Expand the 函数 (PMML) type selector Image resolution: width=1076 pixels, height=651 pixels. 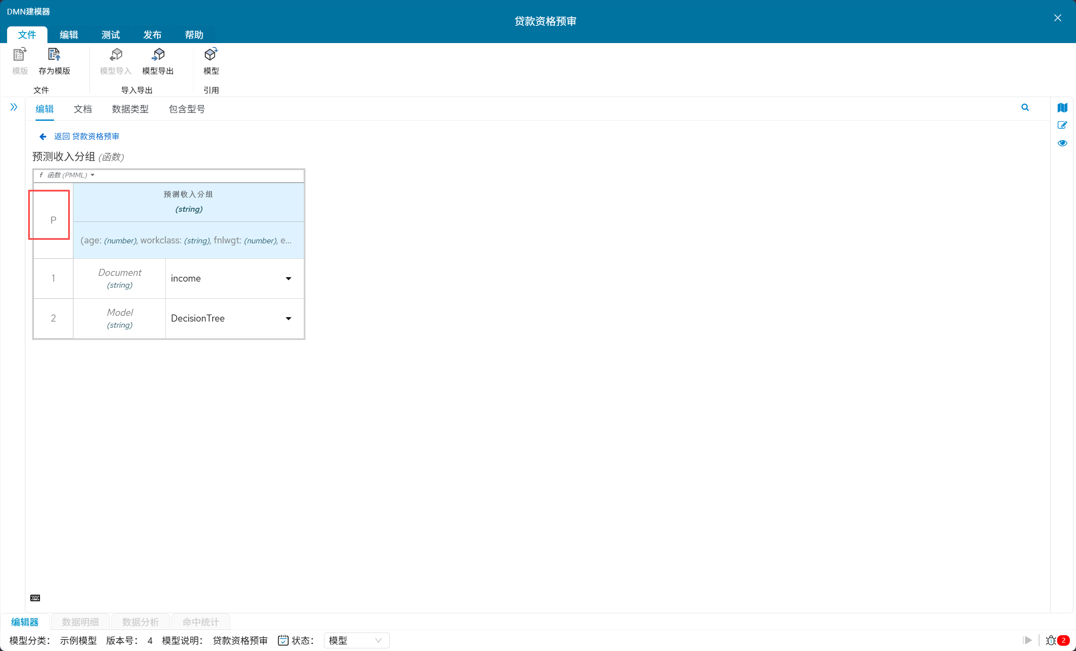(67, 175)
